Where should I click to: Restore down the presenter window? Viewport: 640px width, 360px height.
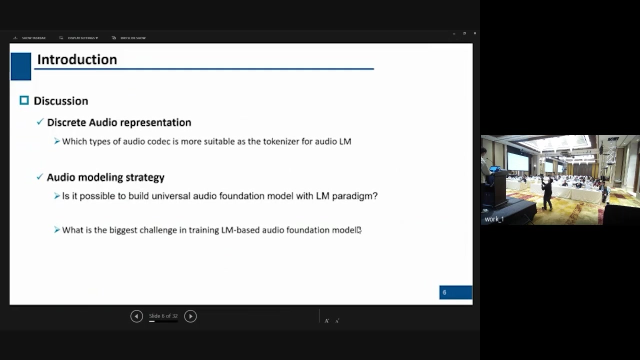pyautogui.click(x=464, y=33)
